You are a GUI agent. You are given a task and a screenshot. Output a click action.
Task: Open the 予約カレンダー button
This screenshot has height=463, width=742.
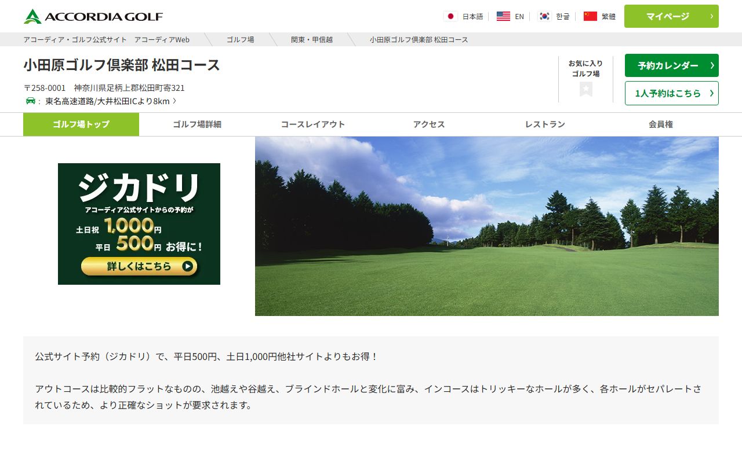tap(671, 65)
